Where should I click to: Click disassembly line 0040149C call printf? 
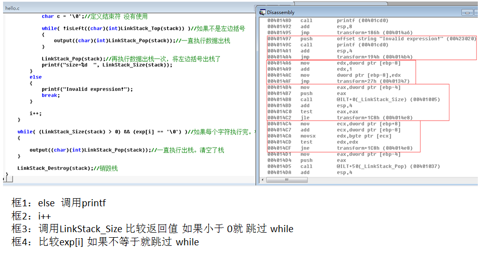pos(328,45)
